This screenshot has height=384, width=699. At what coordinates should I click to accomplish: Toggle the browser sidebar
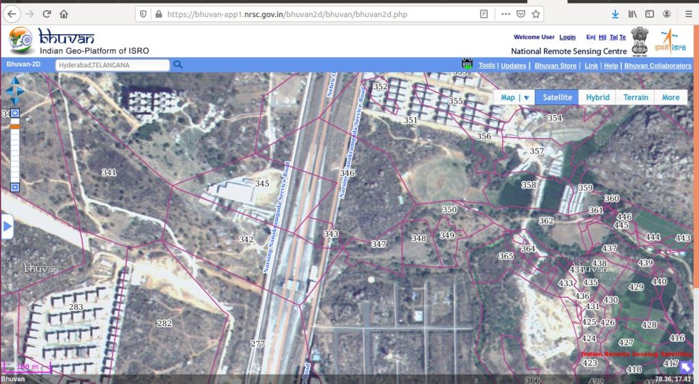[x=650, y=14]
